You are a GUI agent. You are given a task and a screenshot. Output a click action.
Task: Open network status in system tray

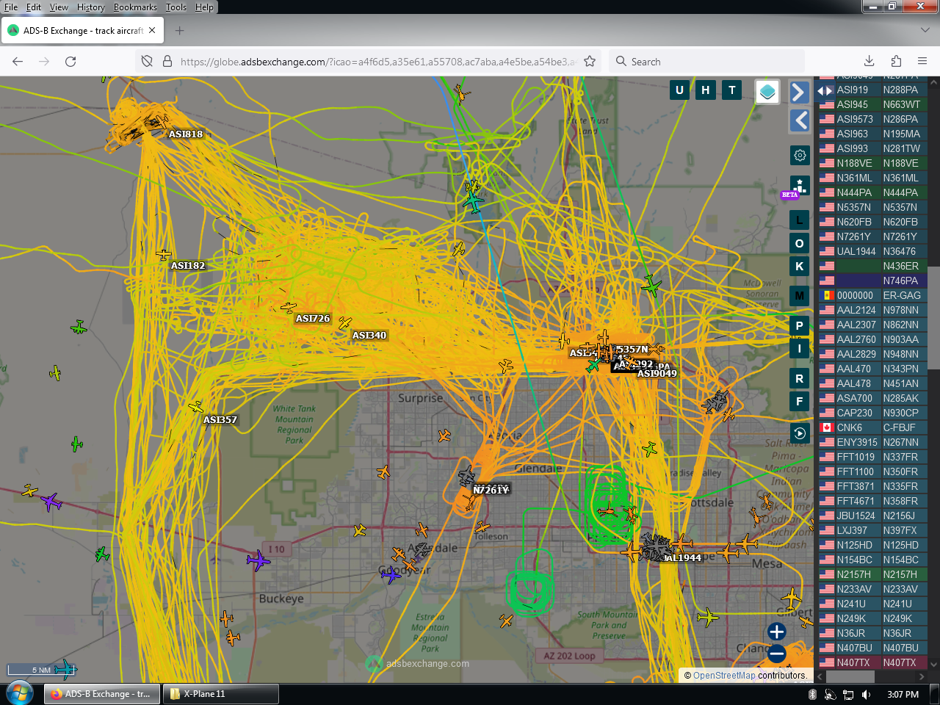848,694
